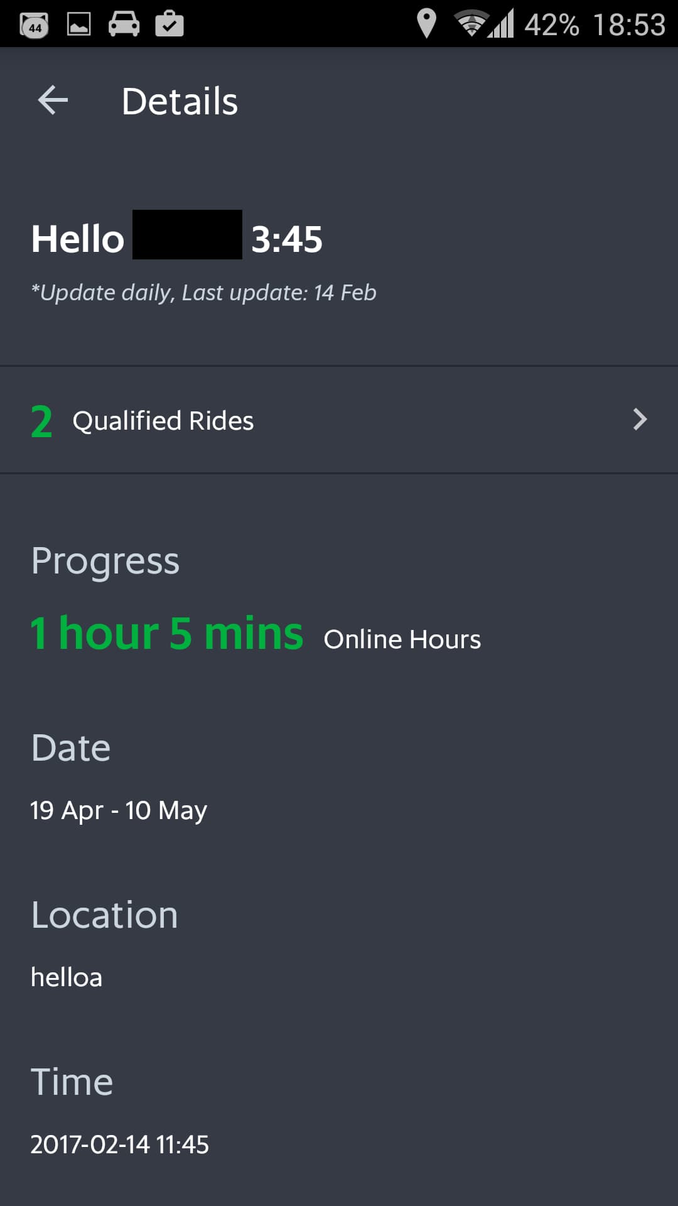Tap the 18:53 status bar clock

[629, 25]
